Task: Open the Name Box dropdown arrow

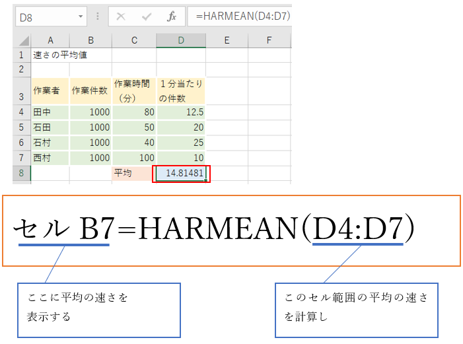Action: 81,17
